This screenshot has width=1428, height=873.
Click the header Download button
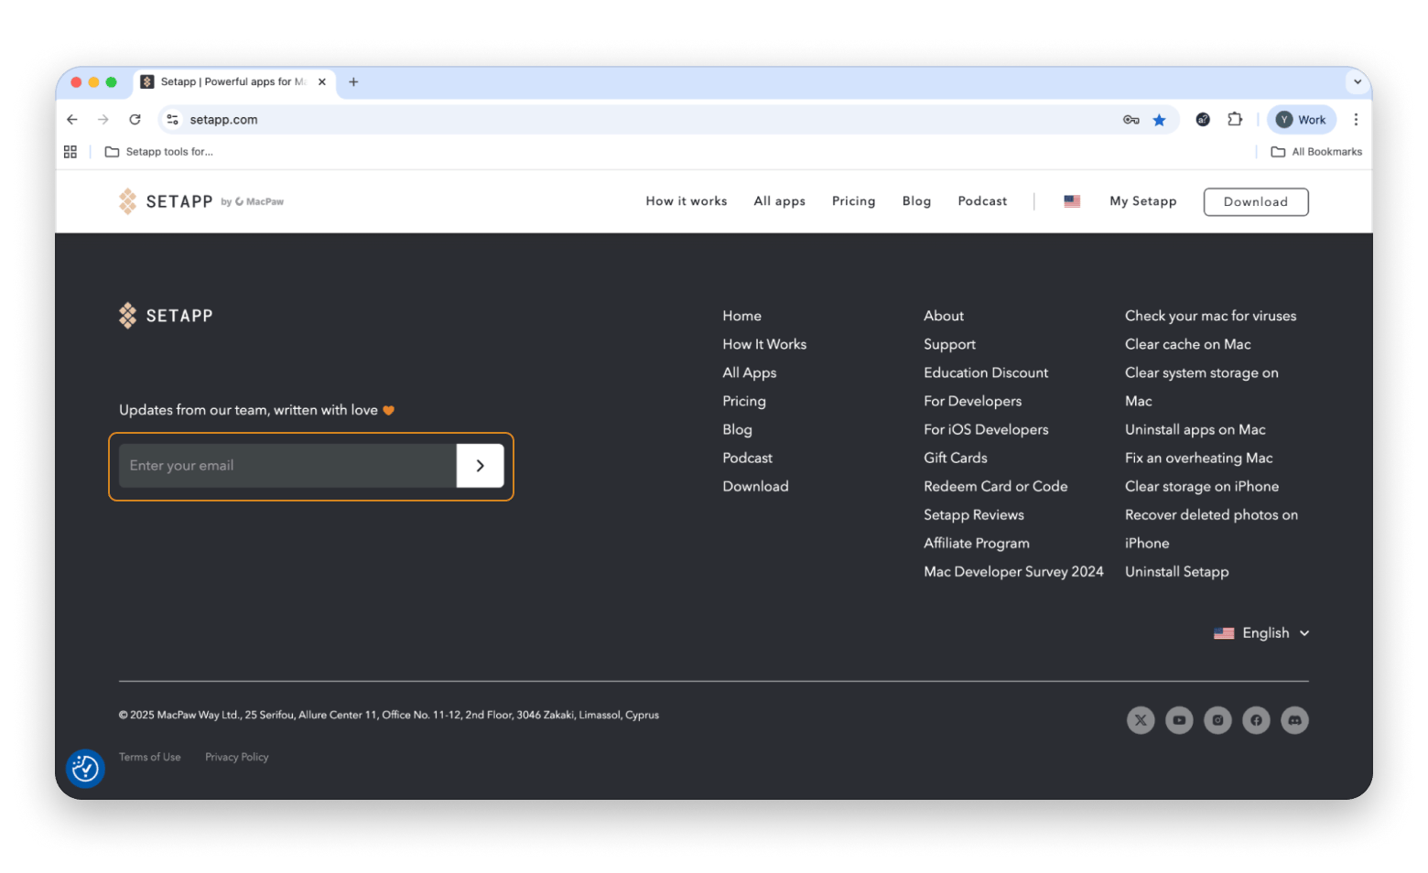click(1256, 202)
